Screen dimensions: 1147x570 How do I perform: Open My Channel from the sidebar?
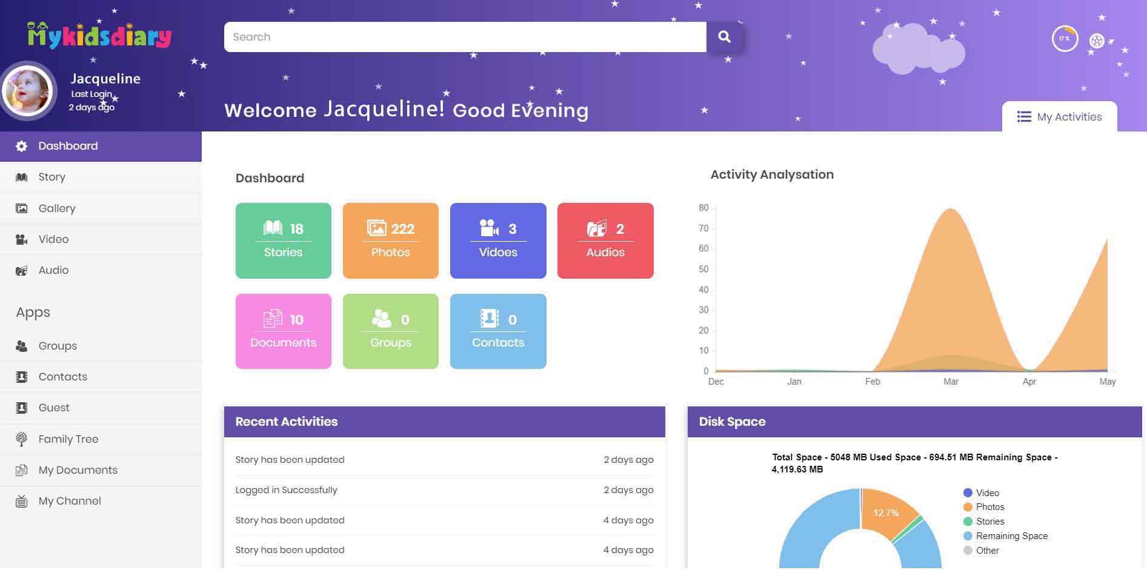point(69,500)
